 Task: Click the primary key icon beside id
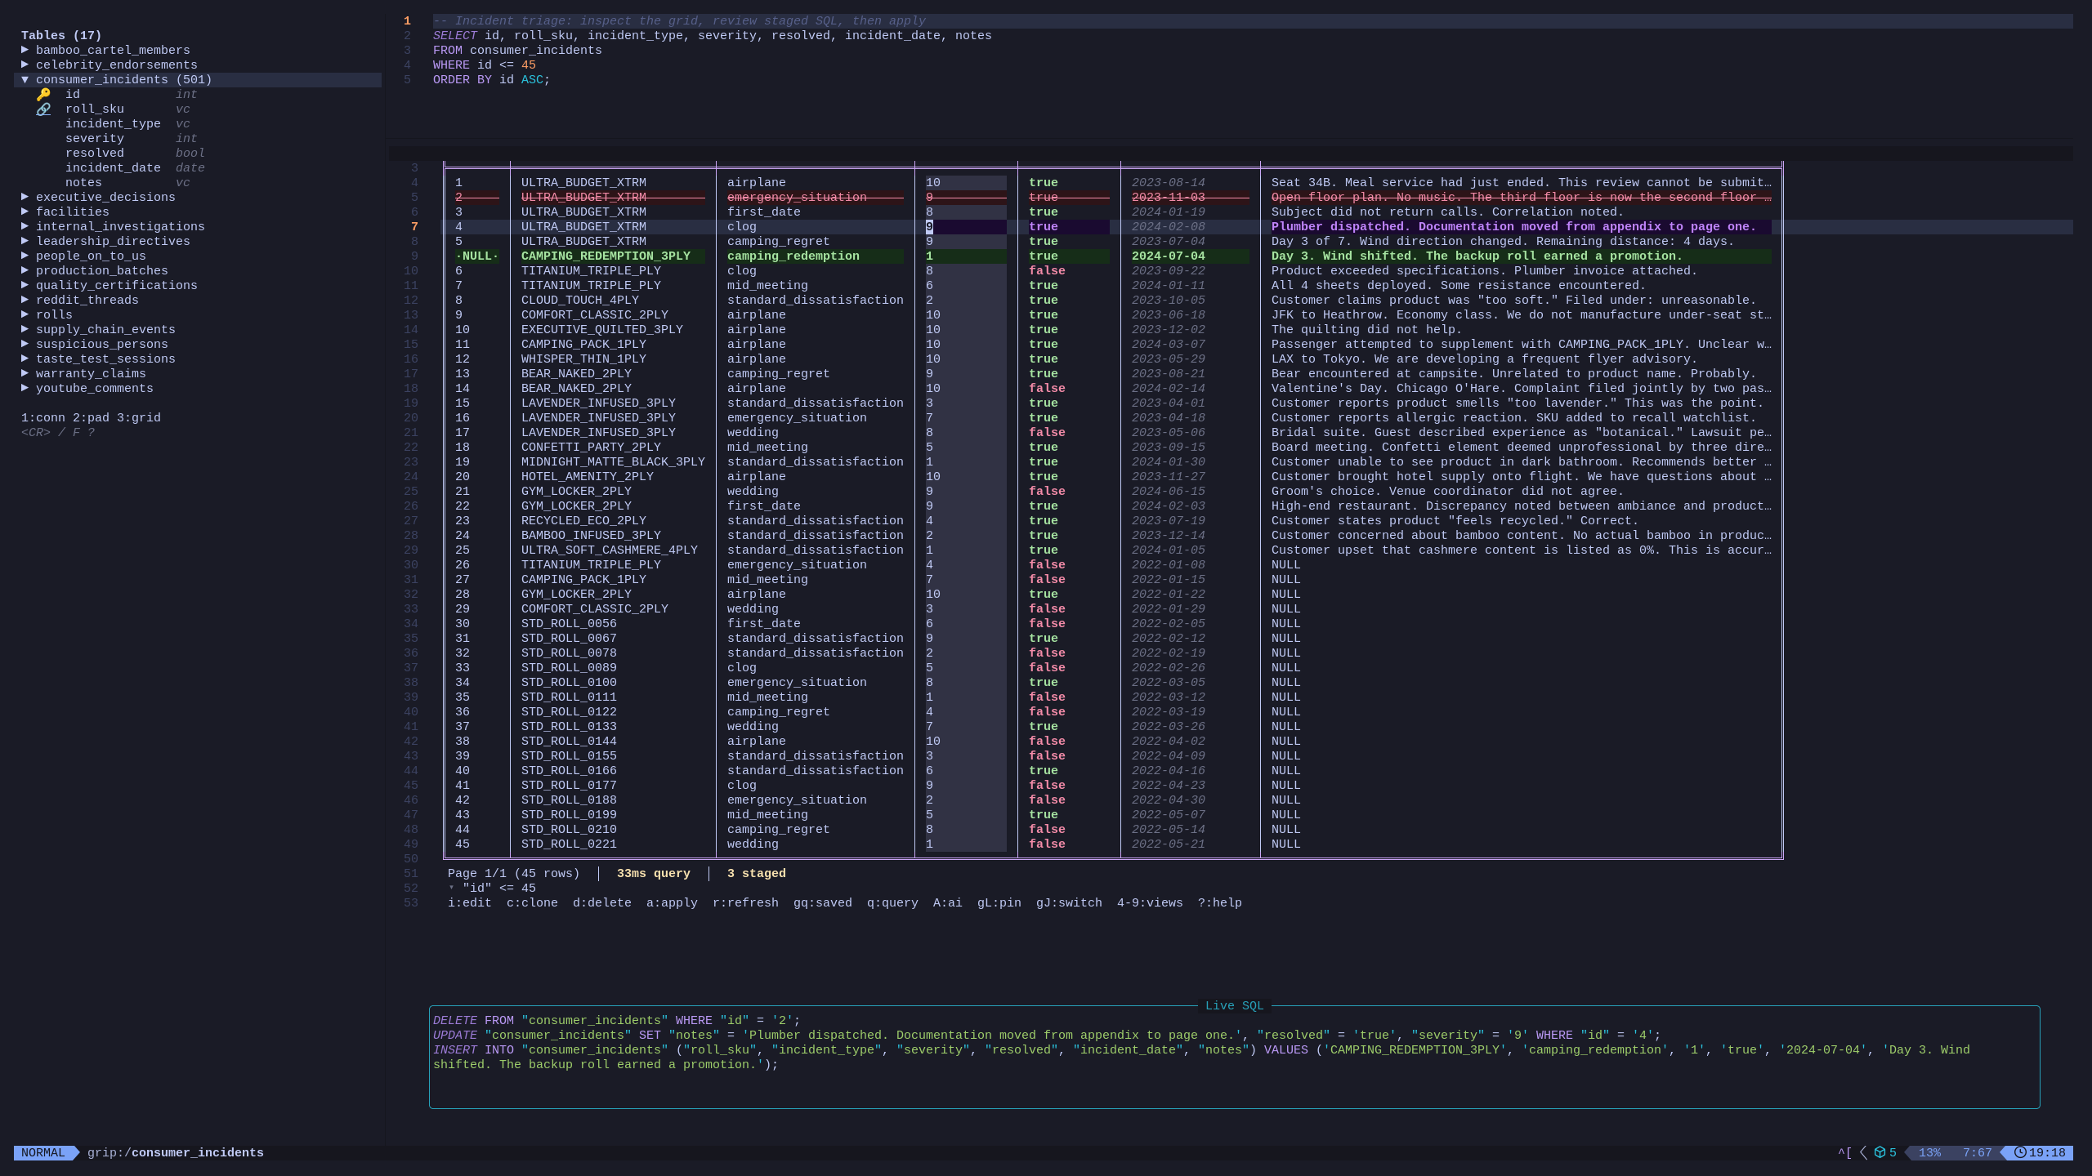click(x=43, y=95)
